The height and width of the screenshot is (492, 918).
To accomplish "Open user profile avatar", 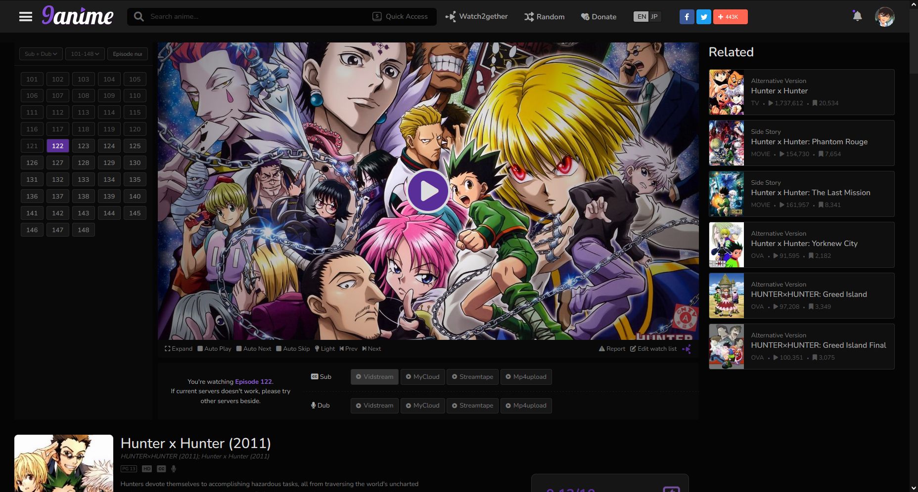I will tap(884, 17).
